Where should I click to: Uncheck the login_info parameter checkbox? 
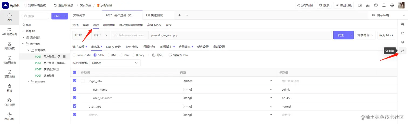pyautogui.click(x=75, y=81)
